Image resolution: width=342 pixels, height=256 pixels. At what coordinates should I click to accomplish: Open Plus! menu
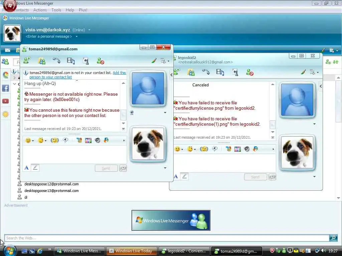(83, 10)
